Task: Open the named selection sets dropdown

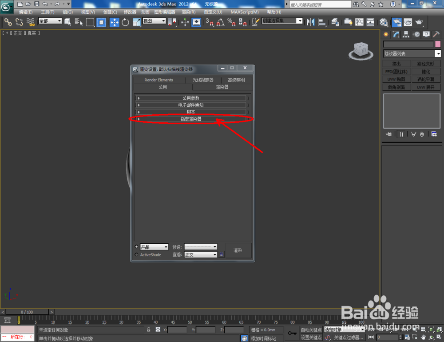Action: [282, 21]
